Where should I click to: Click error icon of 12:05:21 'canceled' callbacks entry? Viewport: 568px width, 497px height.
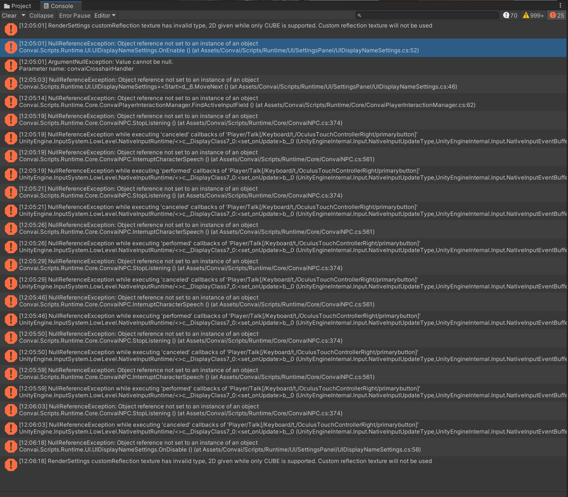point(11,210)
